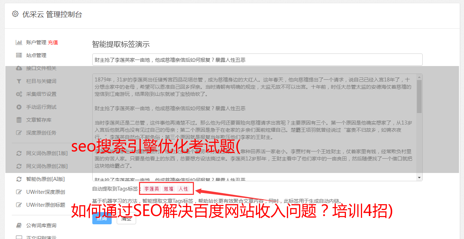
Task: Click the gears icon beside 采集细节设置
Action: [x=19, y=94]
